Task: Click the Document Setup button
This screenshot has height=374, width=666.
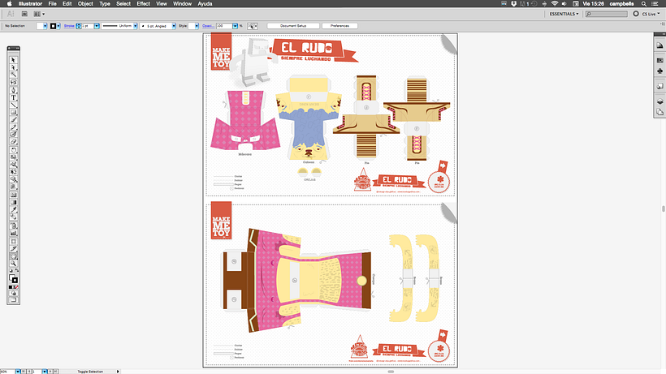Action: [293, 26]
